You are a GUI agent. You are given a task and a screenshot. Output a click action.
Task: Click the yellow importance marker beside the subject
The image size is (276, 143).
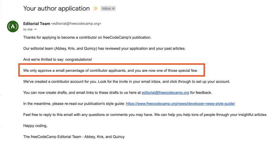coord(95,9)
